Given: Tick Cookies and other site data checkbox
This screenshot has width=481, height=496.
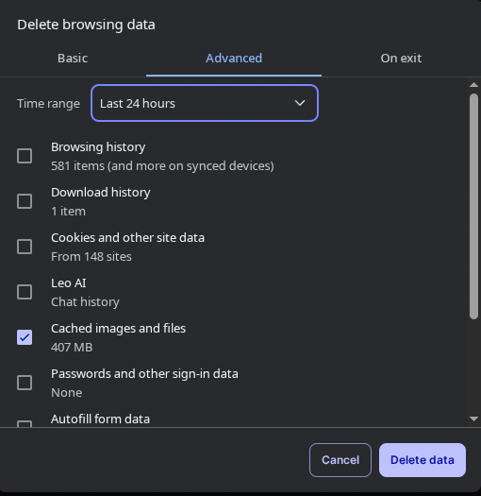Looking at the screenshot, I should coord(25,247).
